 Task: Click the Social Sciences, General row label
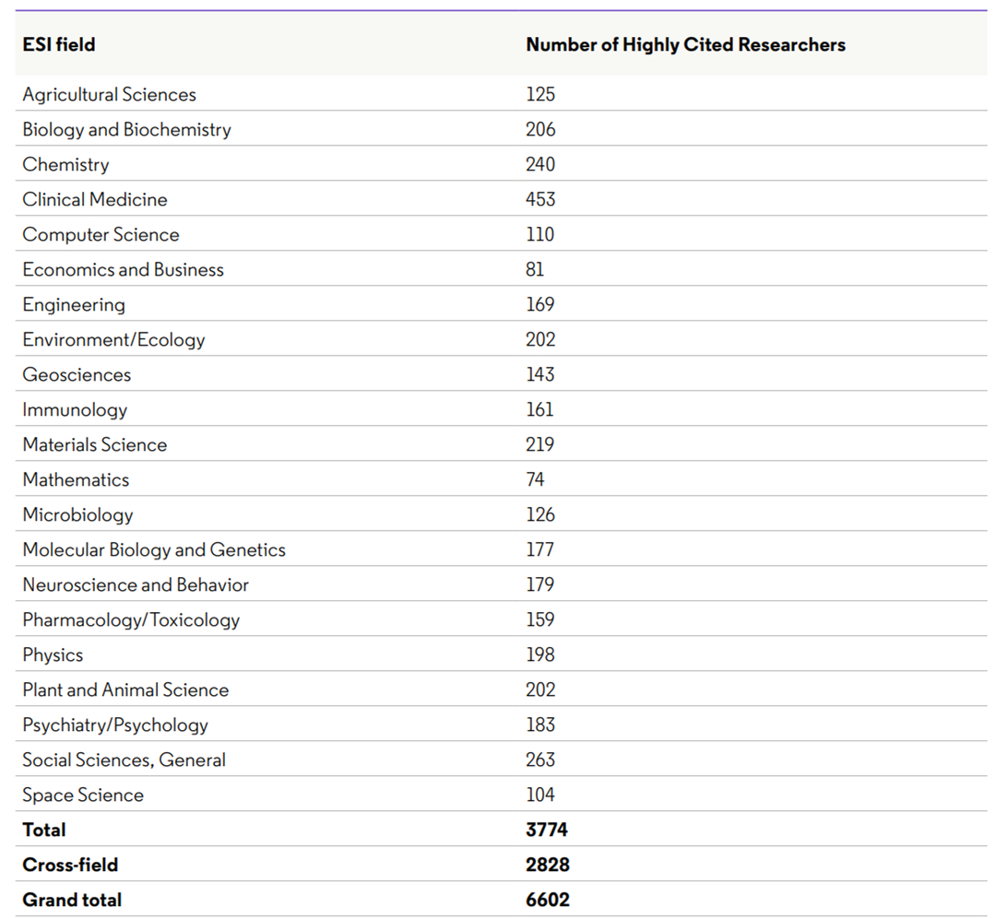click(124, 759)
